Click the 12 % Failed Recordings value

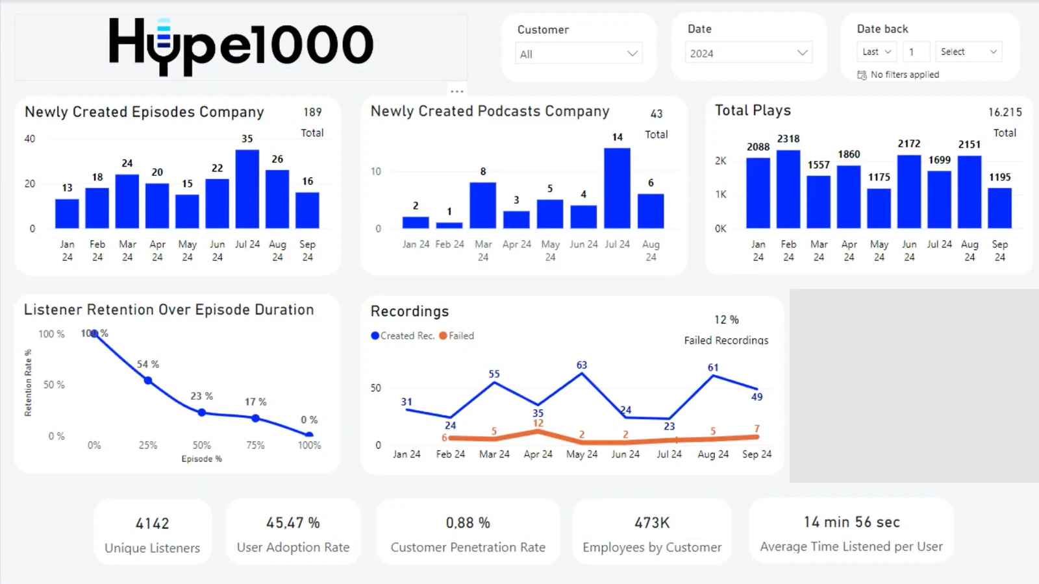point(726,319)
